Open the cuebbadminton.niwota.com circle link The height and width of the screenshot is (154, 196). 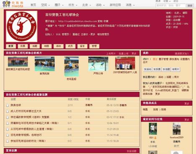point(77,21)
